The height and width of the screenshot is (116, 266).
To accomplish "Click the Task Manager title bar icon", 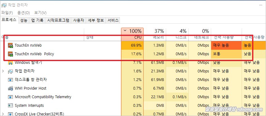I will (4, 5).
